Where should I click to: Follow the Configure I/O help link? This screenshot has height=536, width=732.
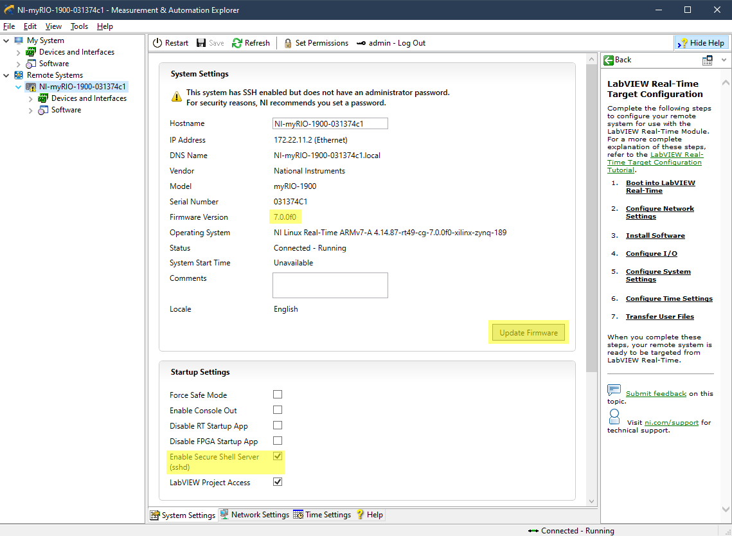click(651, 253)
